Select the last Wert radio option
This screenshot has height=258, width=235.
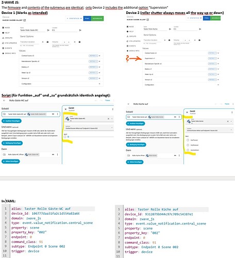point(188,150)
